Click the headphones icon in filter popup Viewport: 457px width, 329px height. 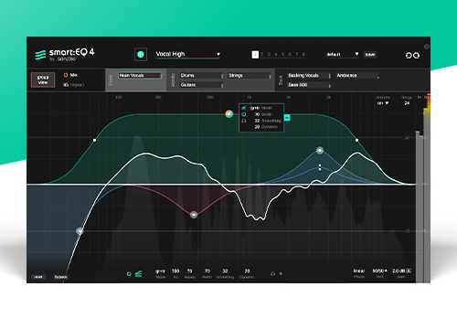tap(244, 121)
